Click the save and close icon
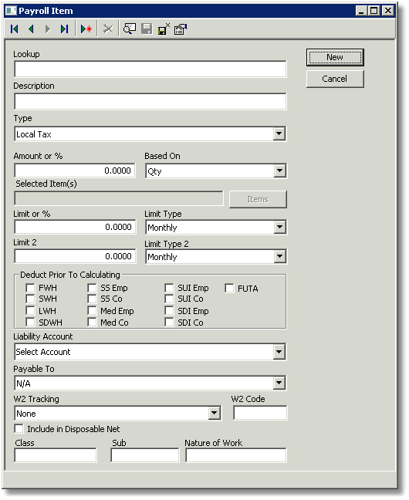The image size is (409, 500). coord(164,29)
